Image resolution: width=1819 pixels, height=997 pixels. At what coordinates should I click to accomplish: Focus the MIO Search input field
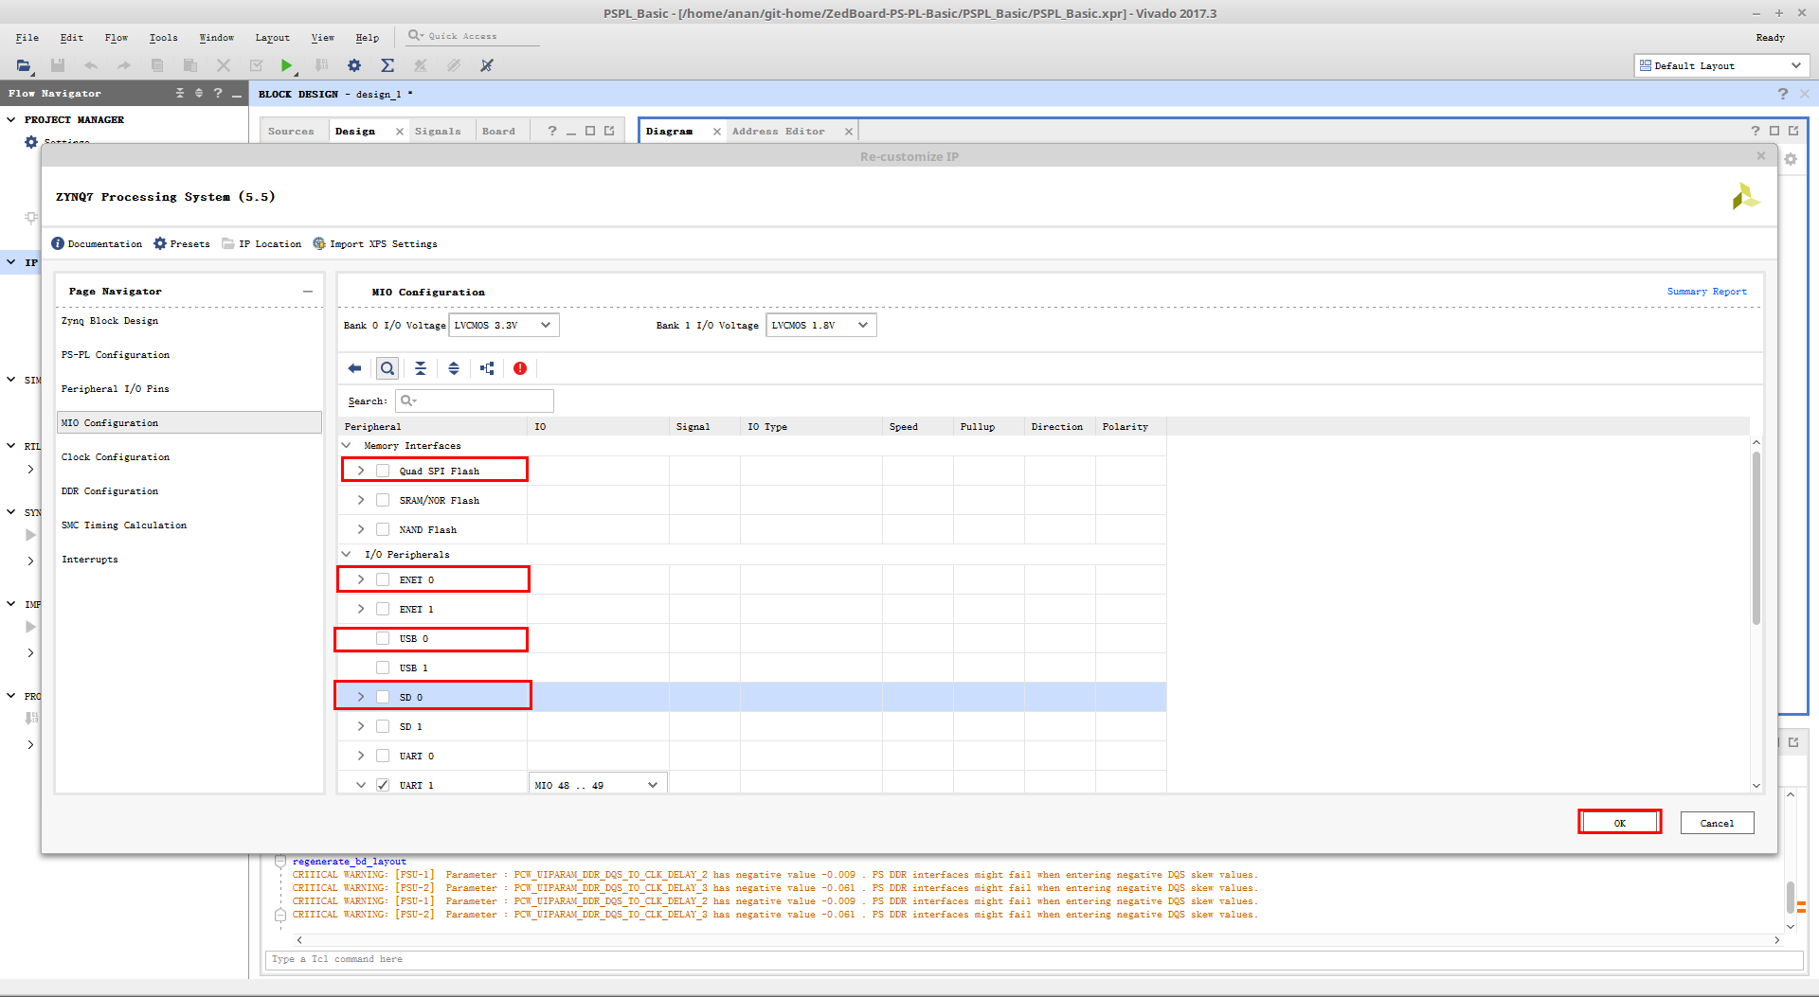tap(475, 401)
